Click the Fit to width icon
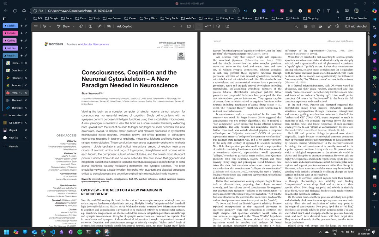Image resolution: width=379 pixels, height=237 pixels. pyautogui.click(x=189, y=26)
